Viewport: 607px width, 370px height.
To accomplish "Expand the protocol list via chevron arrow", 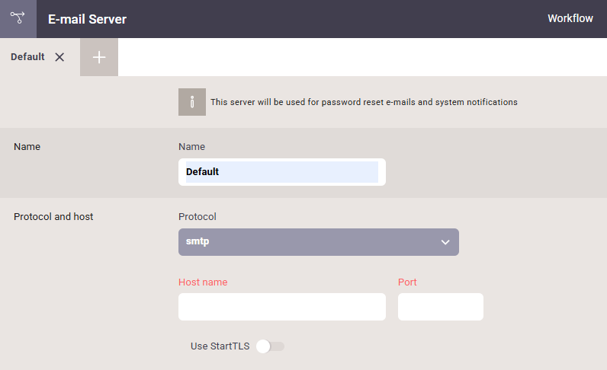I will 445,242.
